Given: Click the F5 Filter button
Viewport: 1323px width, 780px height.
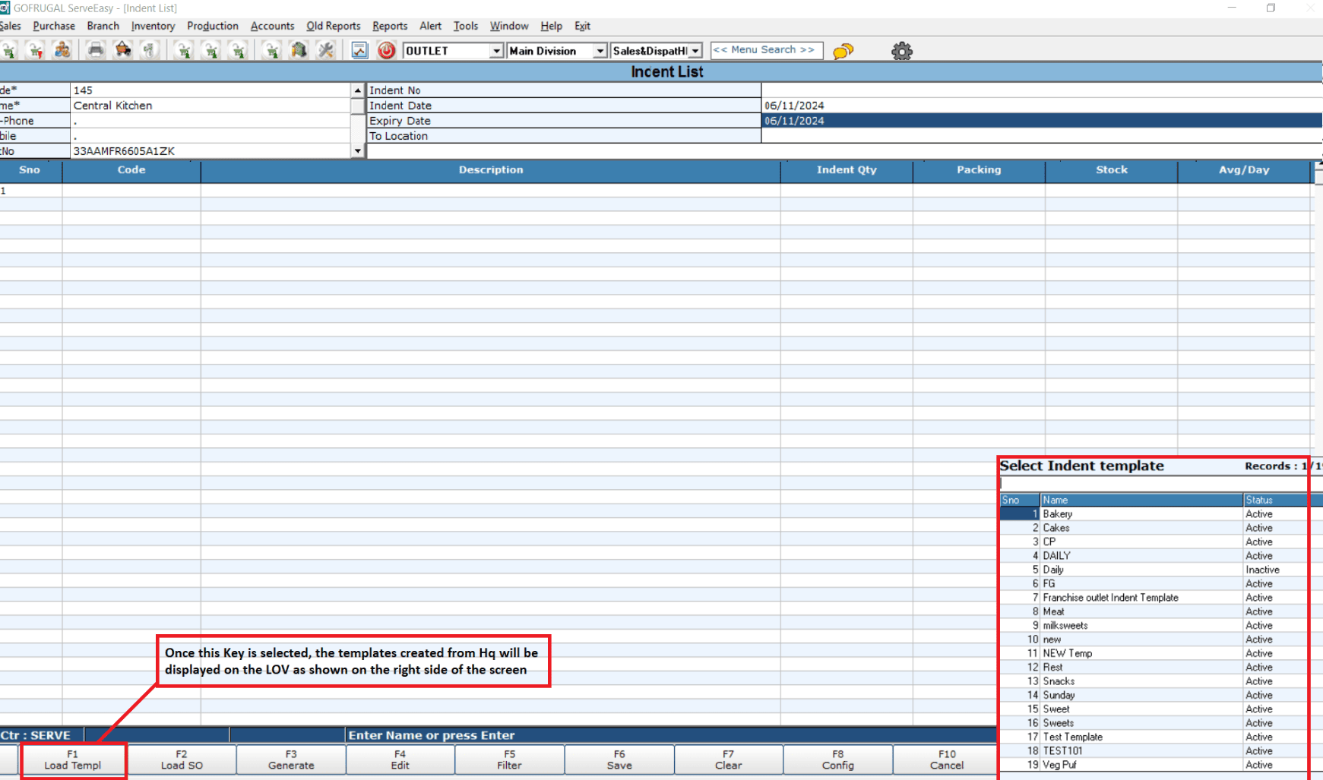Looking at the screenshot, I should click(x=510, y=759).
